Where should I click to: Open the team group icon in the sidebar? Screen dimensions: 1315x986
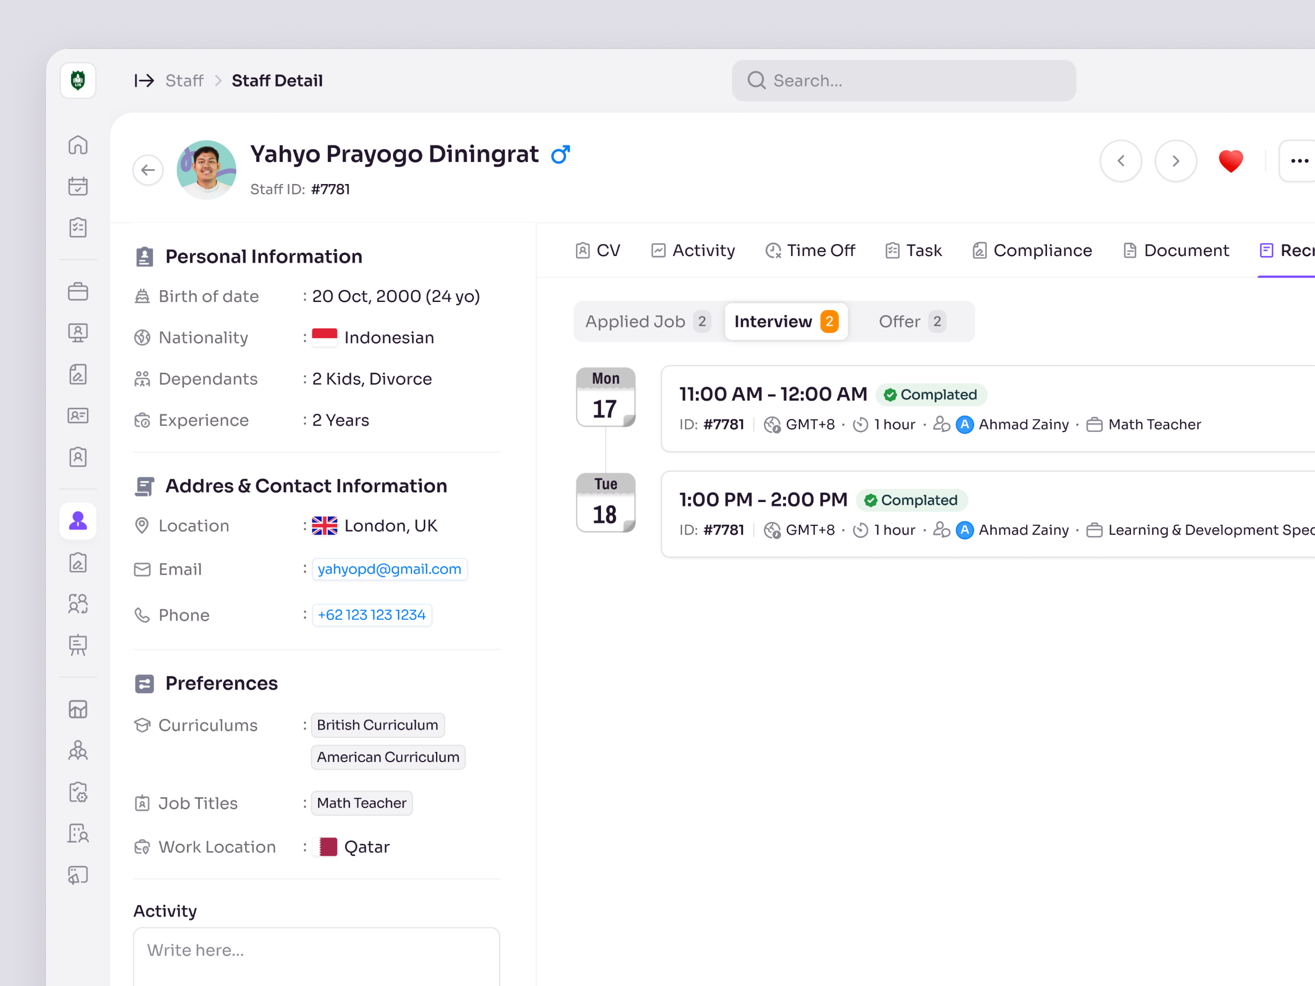pos(78,604)
